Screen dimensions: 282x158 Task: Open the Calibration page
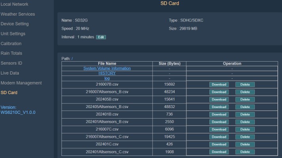(x=11, y=43)
